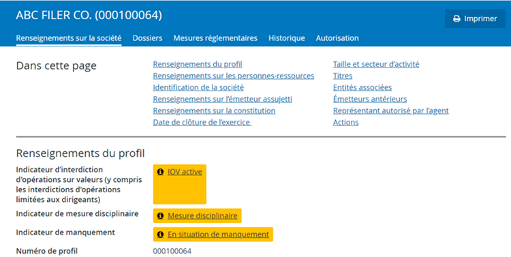Print the profile with Imprimer button
This screenshot has width=511, height=257.
pos(475,18)
